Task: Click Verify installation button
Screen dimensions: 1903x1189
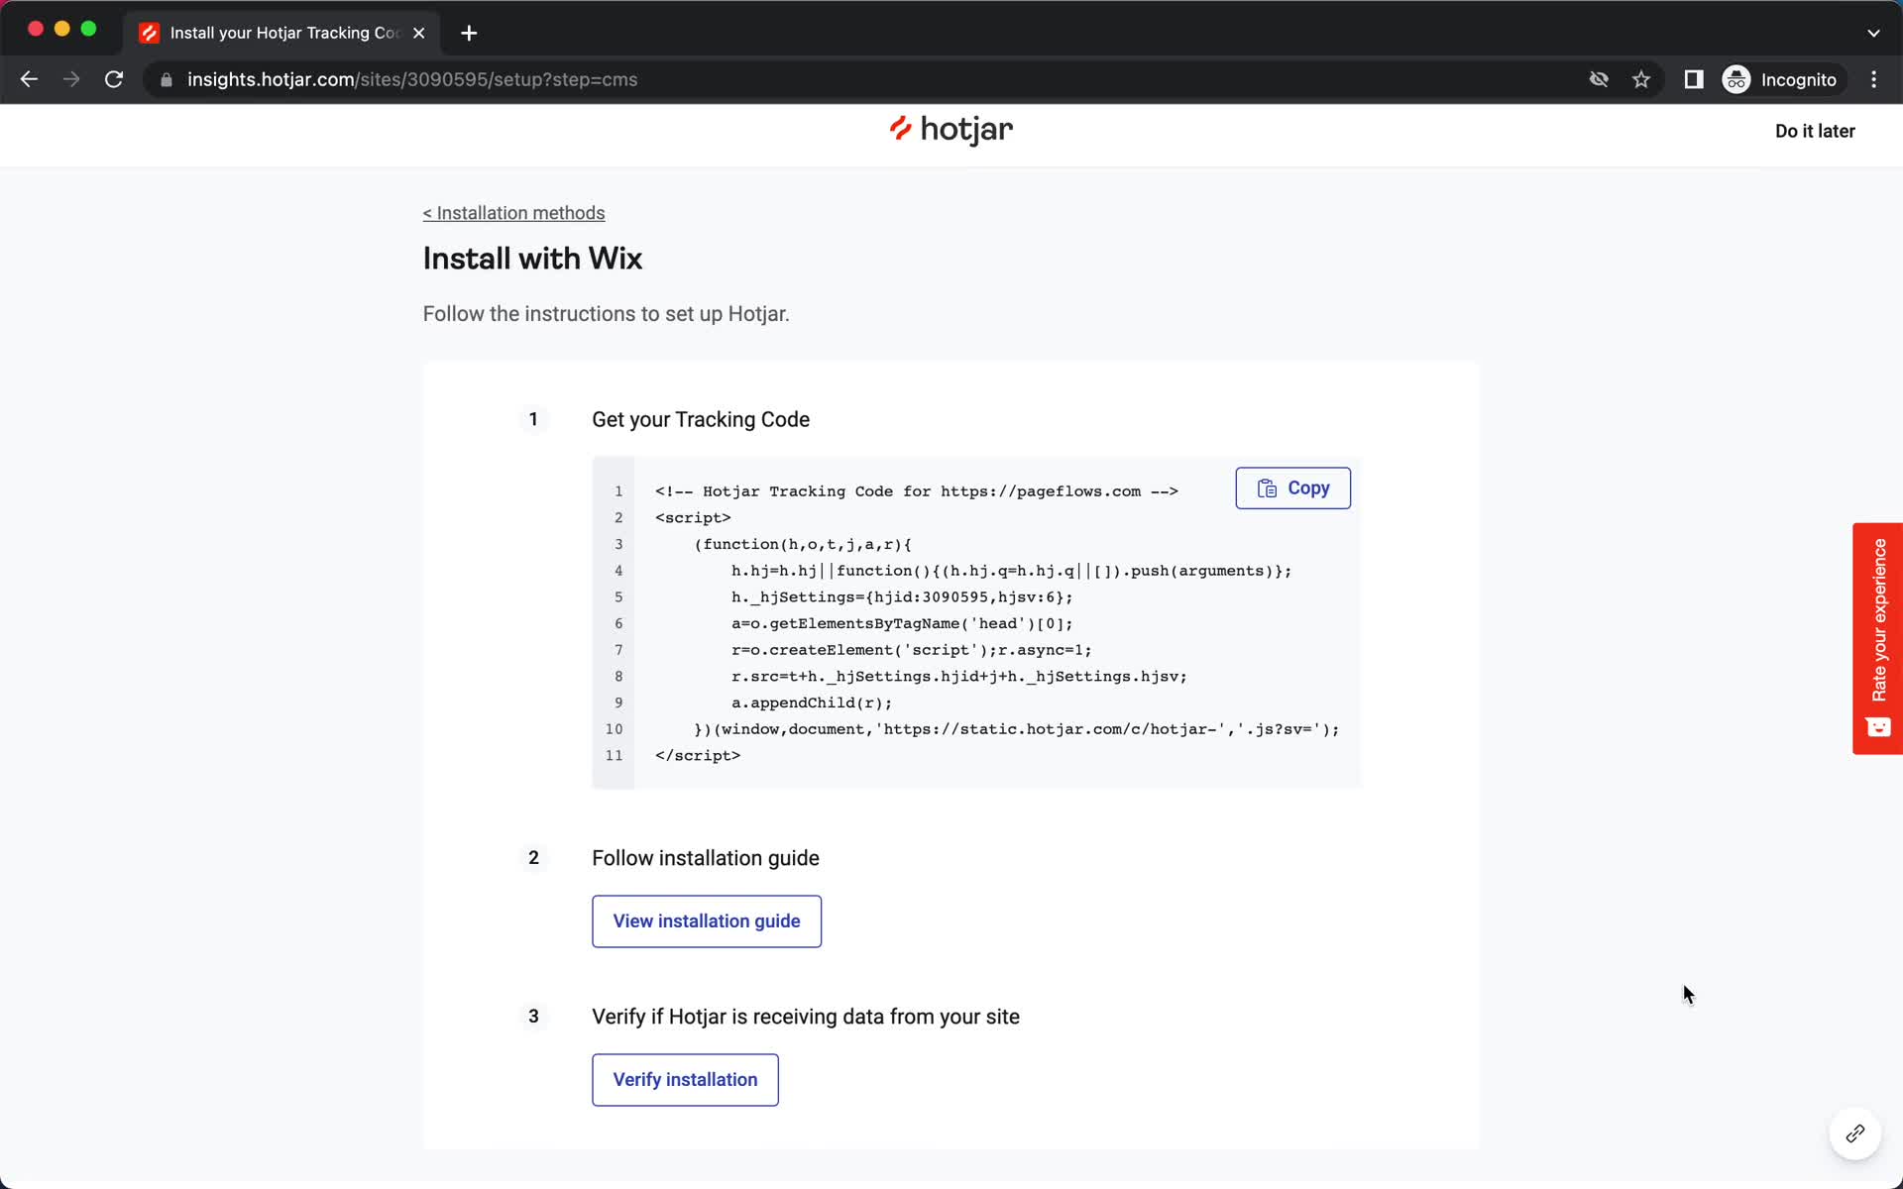Action: click(x=685, y=1081)
